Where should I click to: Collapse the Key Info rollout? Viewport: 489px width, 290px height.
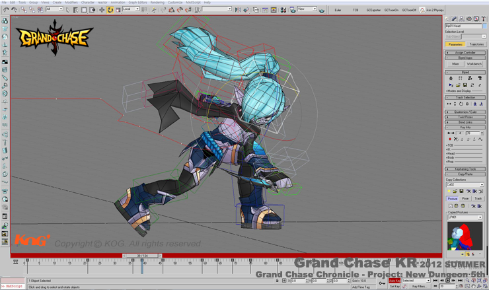click(x=465, y=127)
